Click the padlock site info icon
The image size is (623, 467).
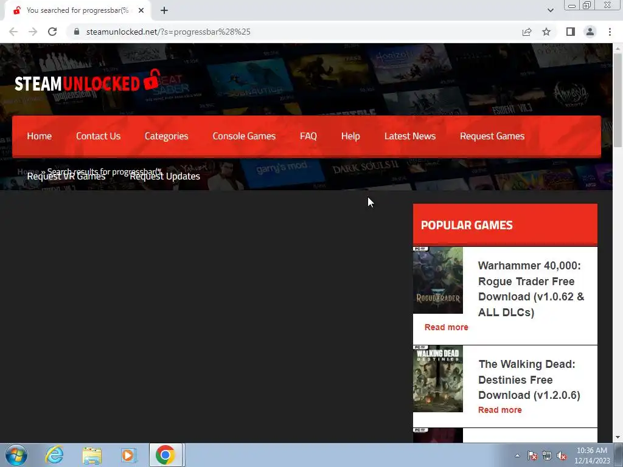tap(77, 32)
